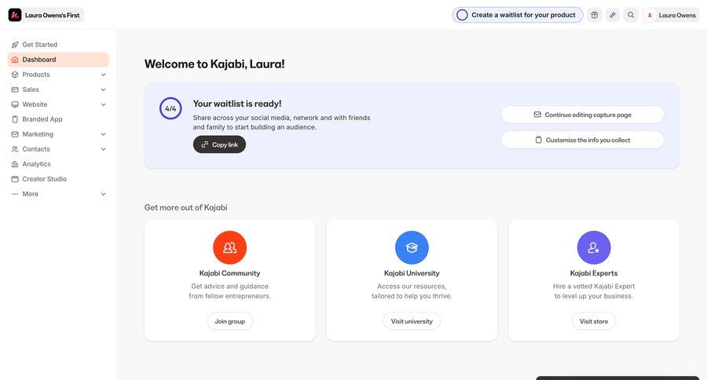Viewport: 707px width, 380px height.
Task: Click Customize the info you collect
Action: (x=583, y=140)
